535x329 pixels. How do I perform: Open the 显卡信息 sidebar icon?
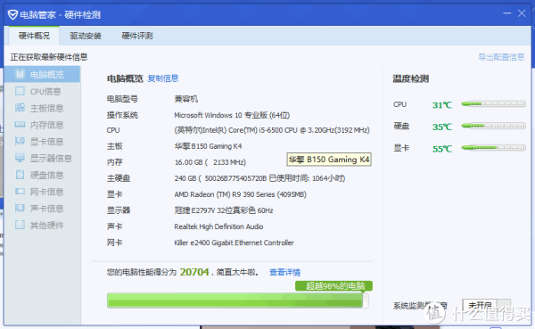tap(21, 141)
